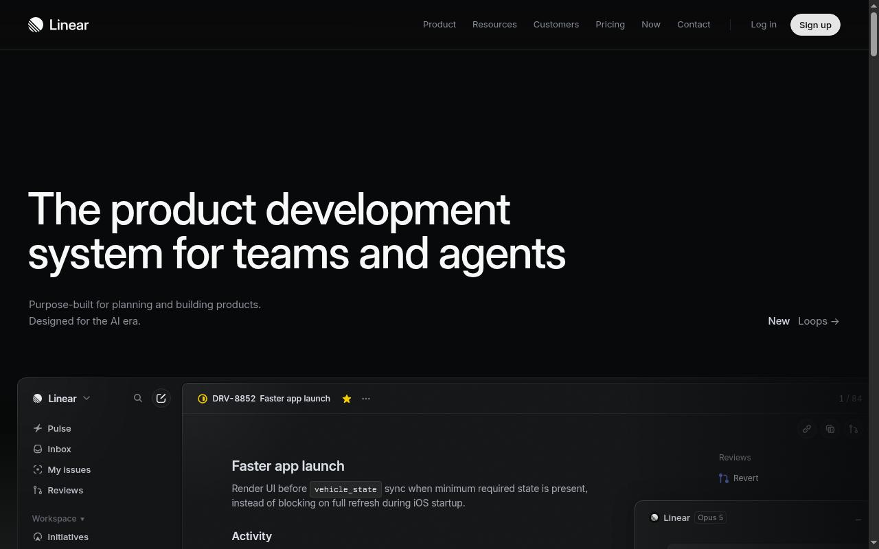Click the Reviews pull-request icon in the sidebar

click(38, 490)
